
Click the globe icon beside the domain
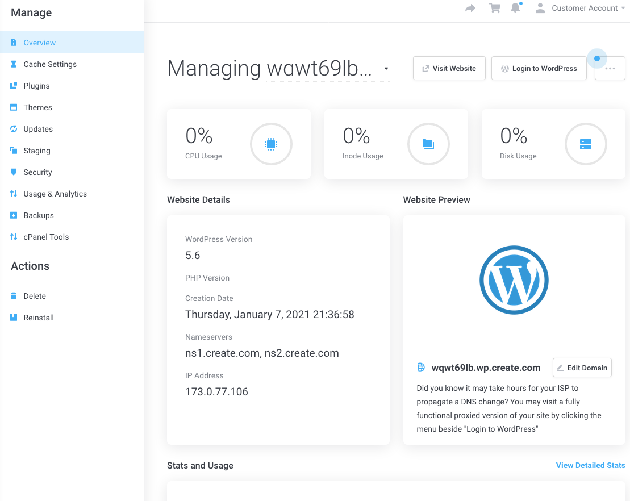[x=421, y=368]
